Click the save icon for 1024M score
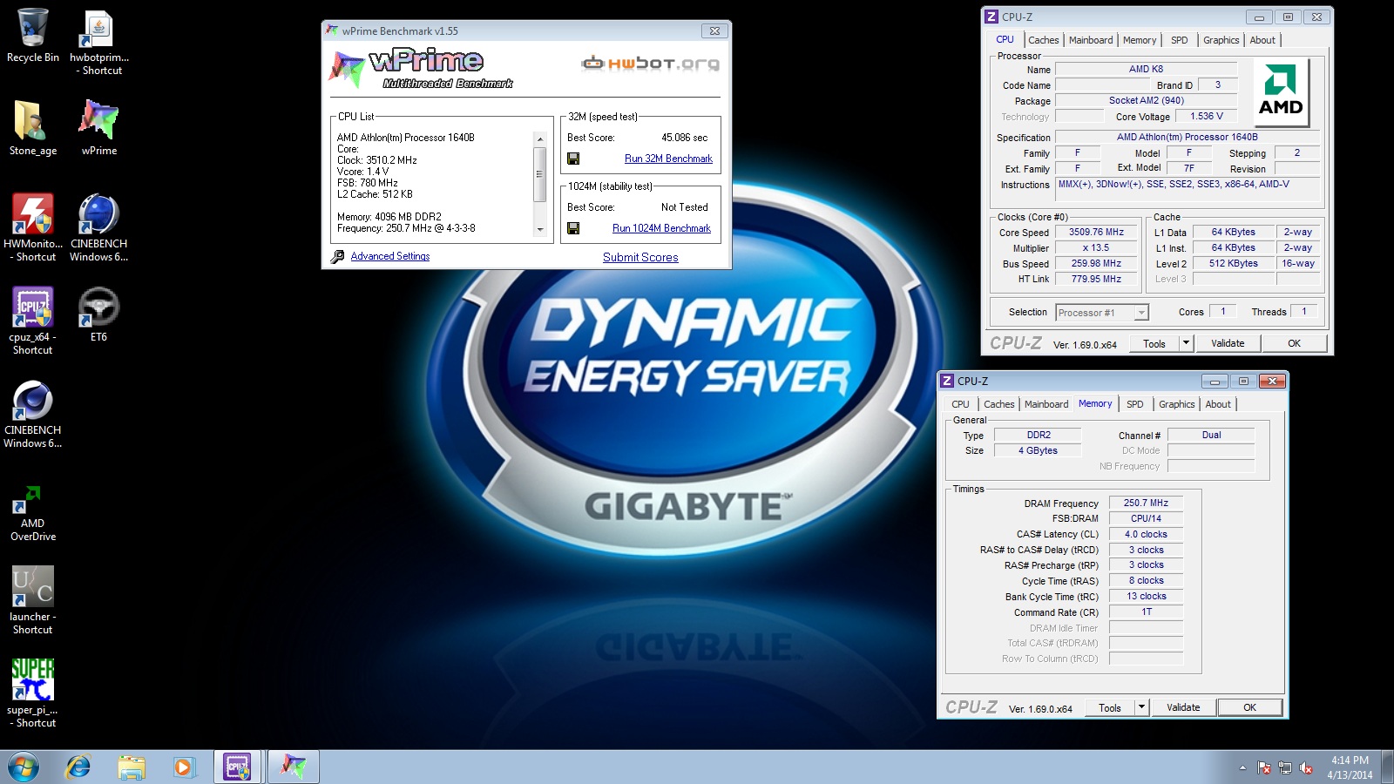Image resolution: width=1394 pixels, height=784 pixels. pos(573,228)
